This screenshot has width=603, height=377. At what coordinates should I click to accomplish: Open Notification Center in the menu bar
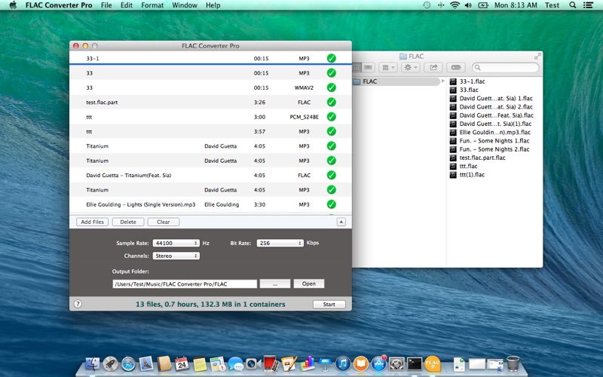click(x=588, y=5)
